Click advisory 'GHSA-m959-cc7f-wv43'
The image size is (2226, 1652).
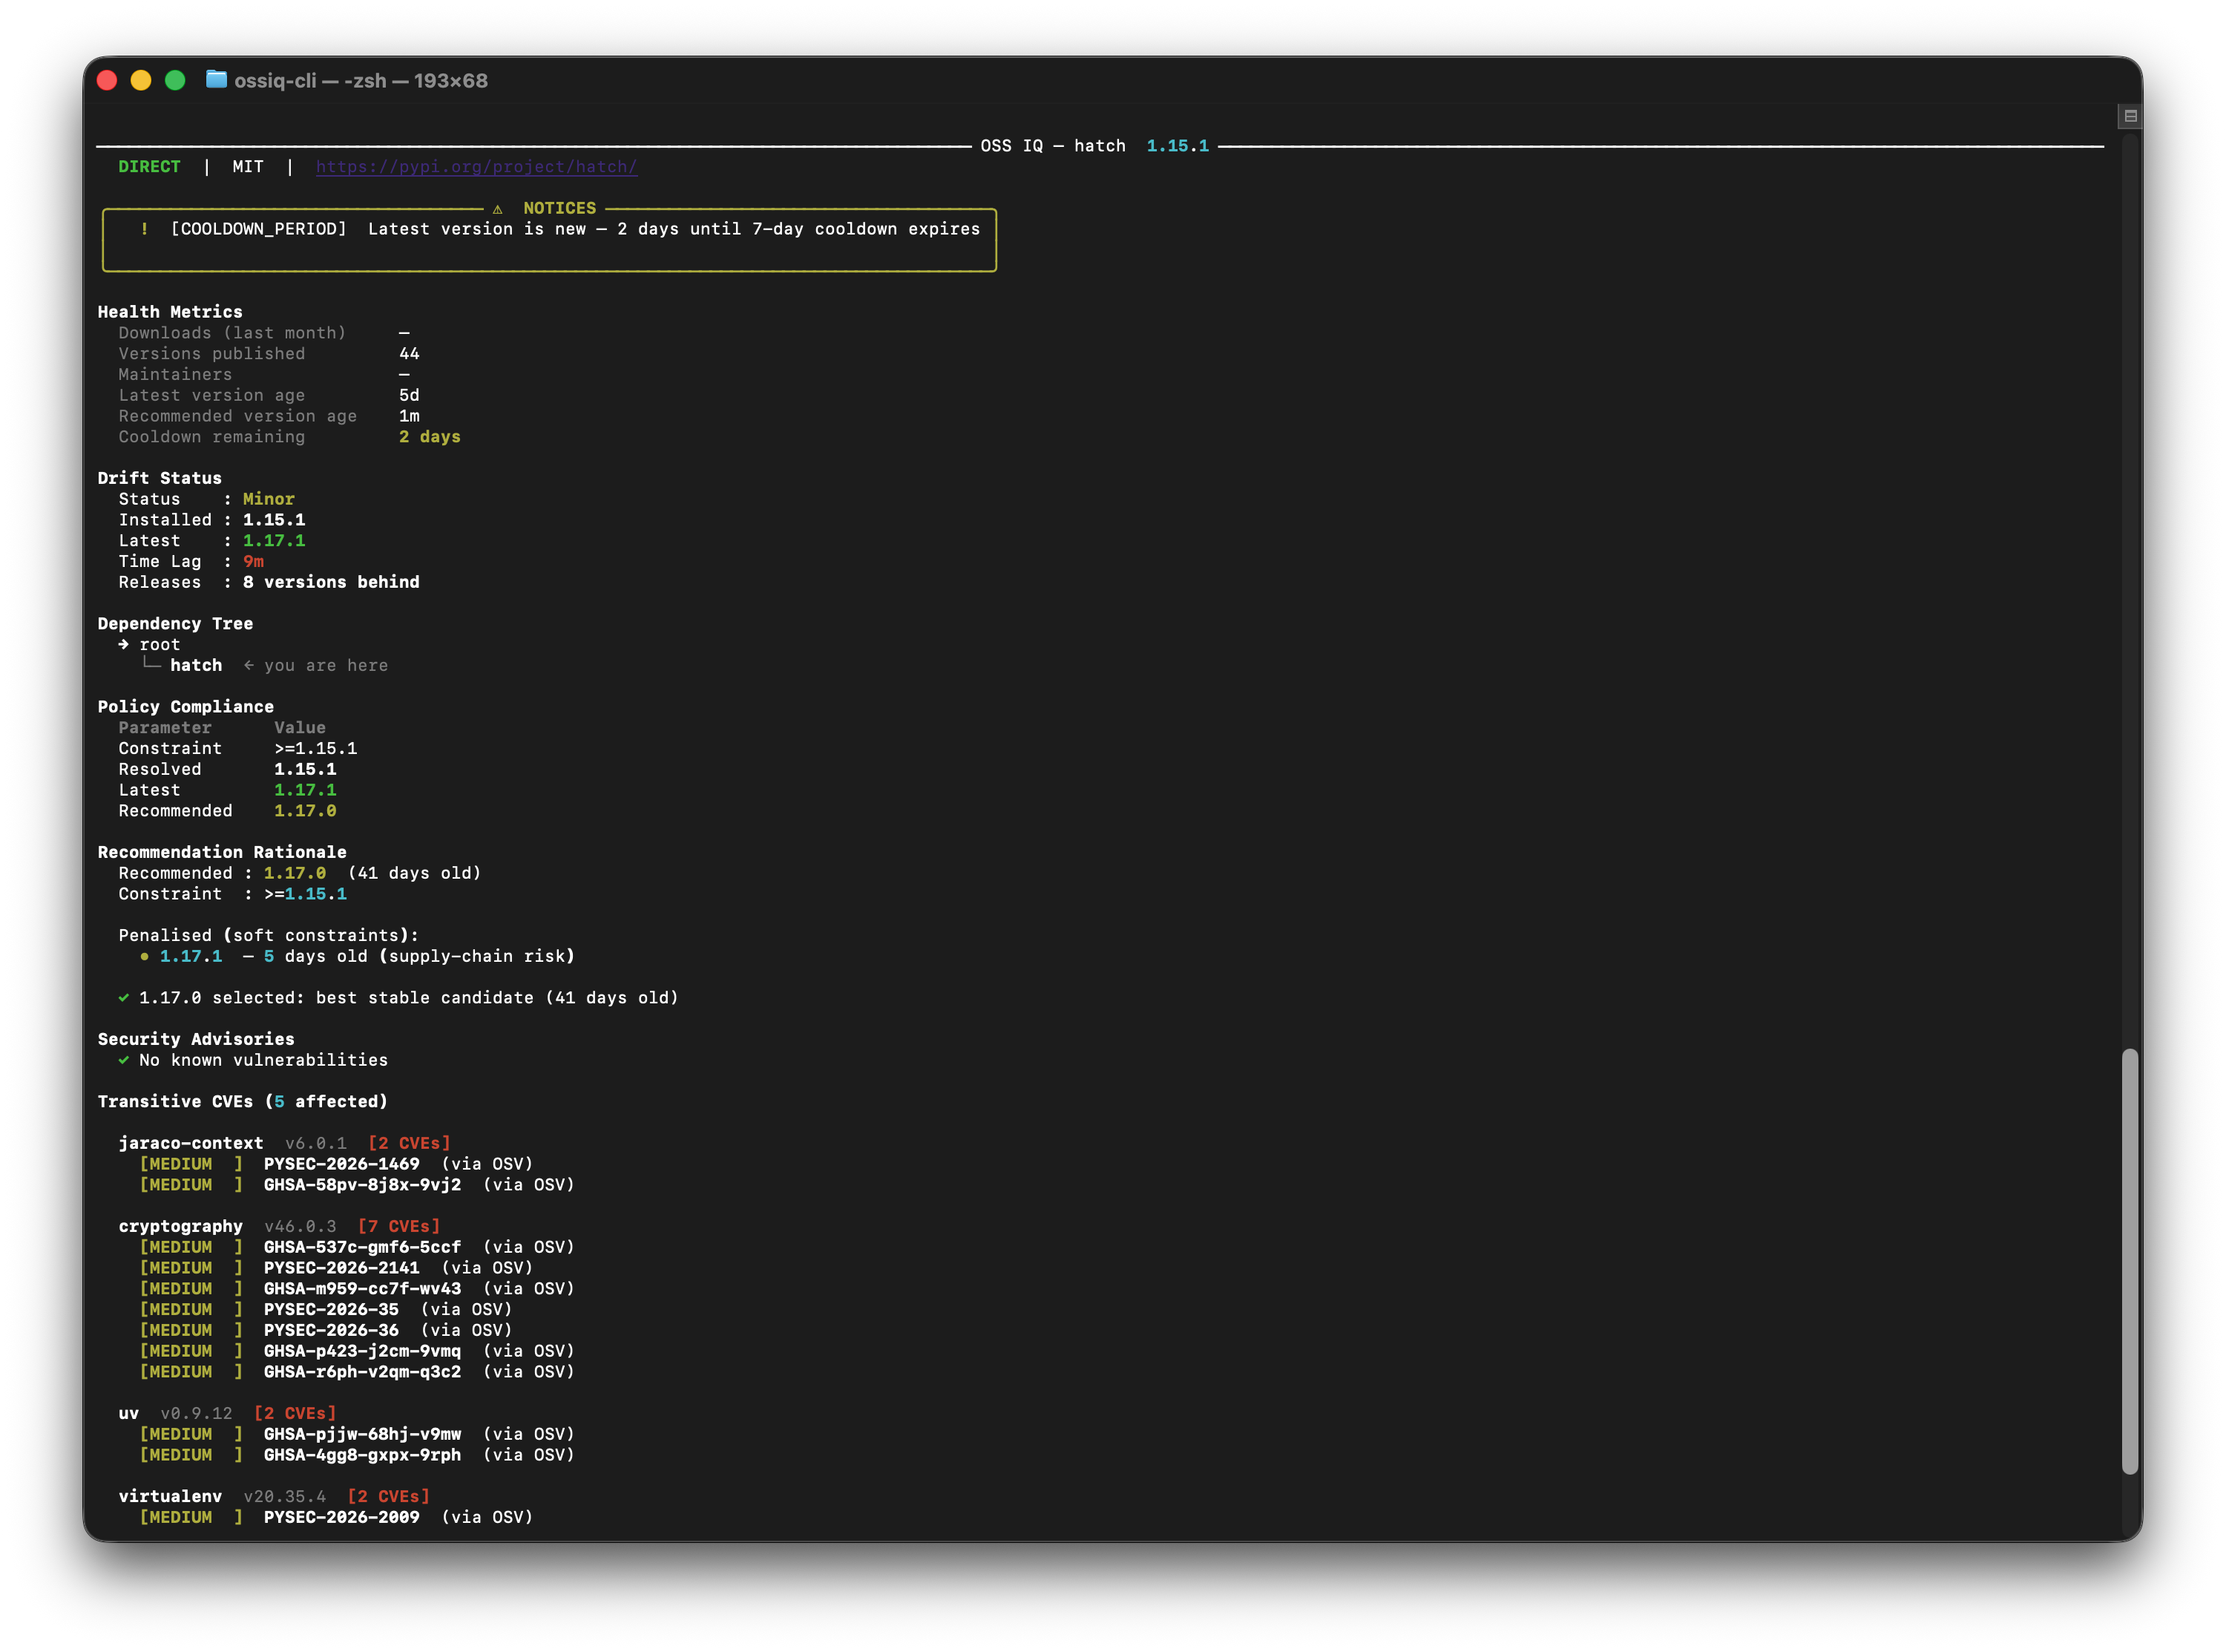pos(363,1290)
